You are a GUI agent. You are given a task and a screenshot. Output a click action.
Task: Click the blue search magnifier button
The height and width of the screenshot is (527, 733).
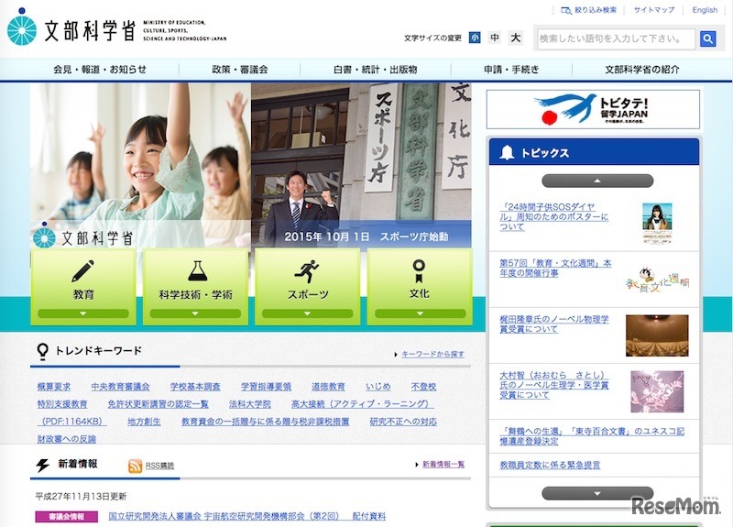[707, 38]
